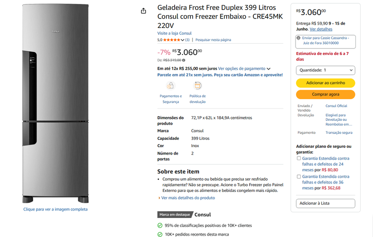Image resolution: width=373 pixels, height=237 pixels.
Task: Click the refrigerator product image
Action: (x=56, y=104)
